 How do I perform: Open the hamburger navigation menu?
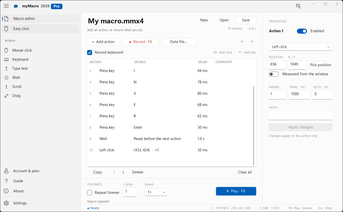pos(6,6)
